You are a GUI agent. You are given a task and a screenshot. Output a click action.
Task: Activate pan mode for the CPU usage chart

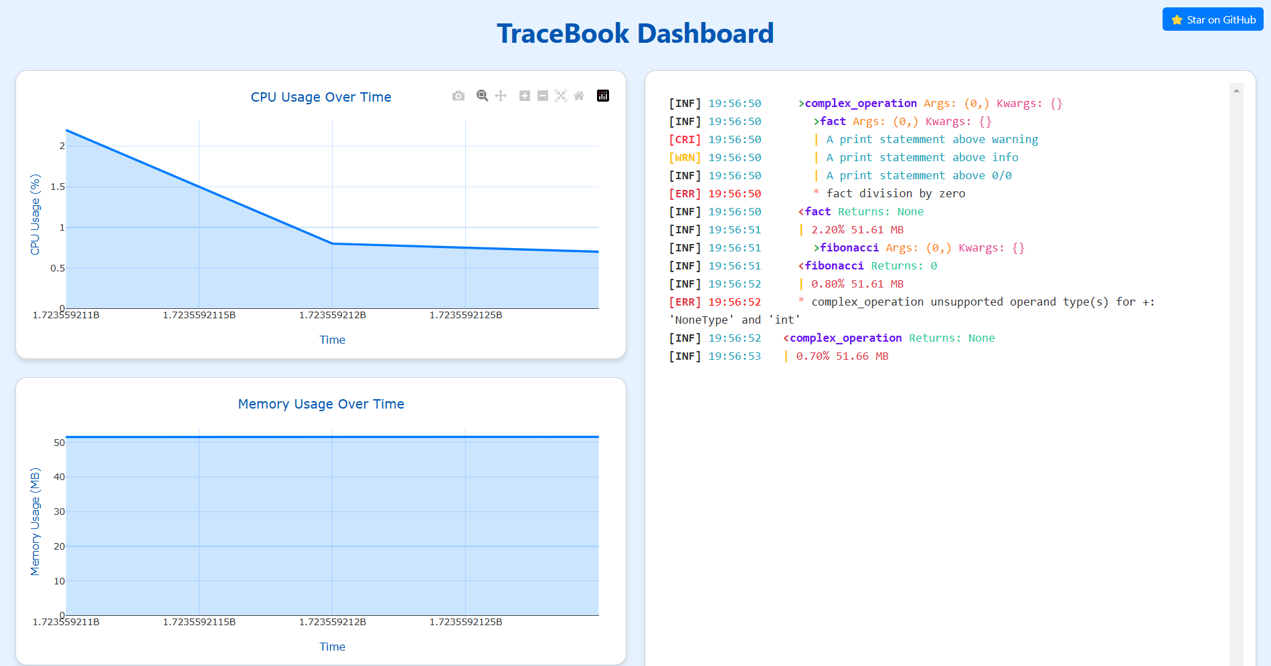(x=500, y=96)
